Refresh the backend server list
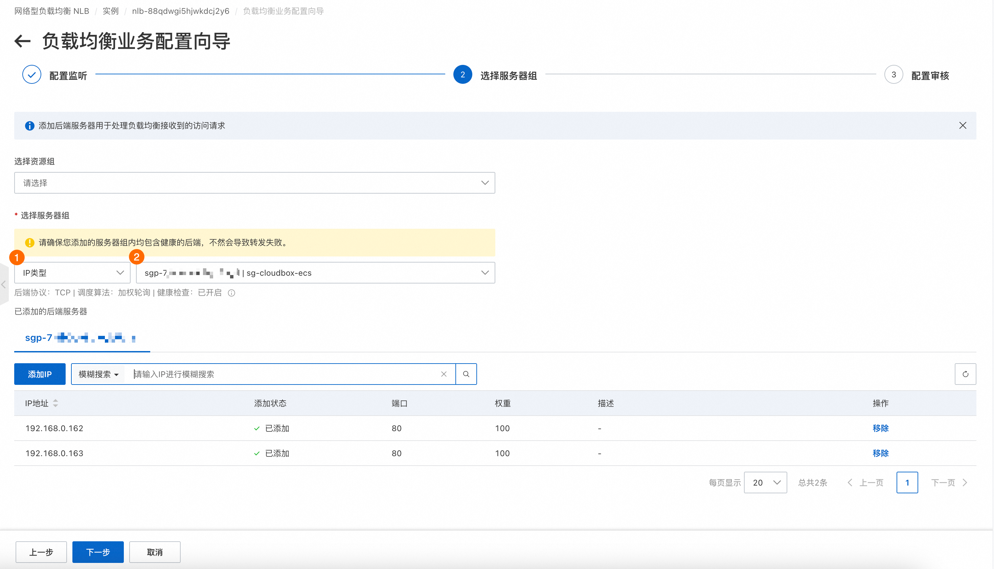 click(965, 374)
